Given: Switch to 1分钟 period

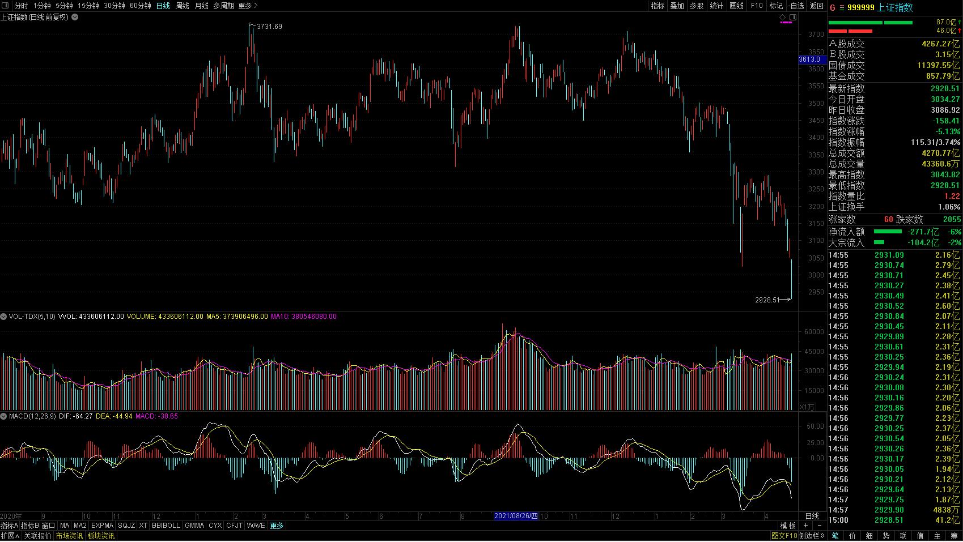Looking at the screenshot, I should 42,6.
